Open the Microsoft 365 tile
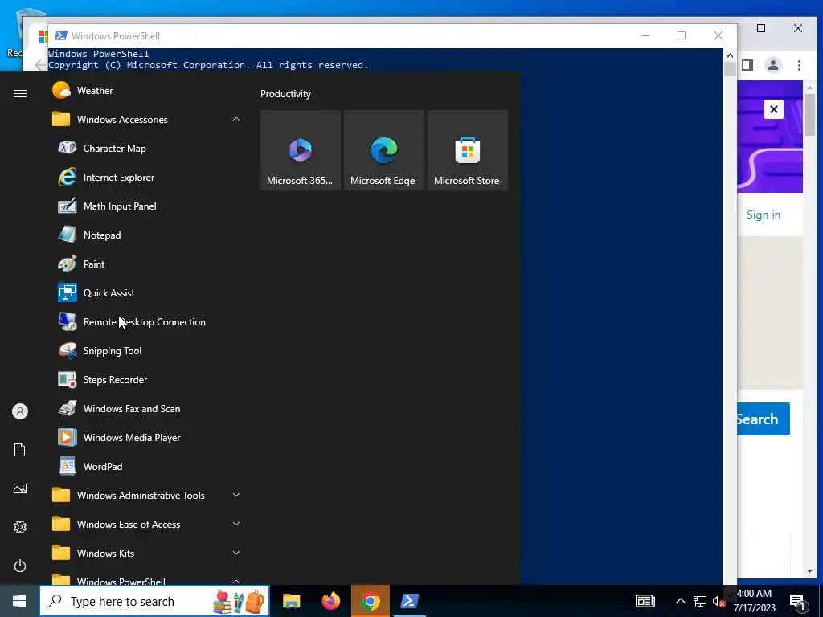Screen dimensions: 823x617 pyautogui.click(x=301, y=150)
